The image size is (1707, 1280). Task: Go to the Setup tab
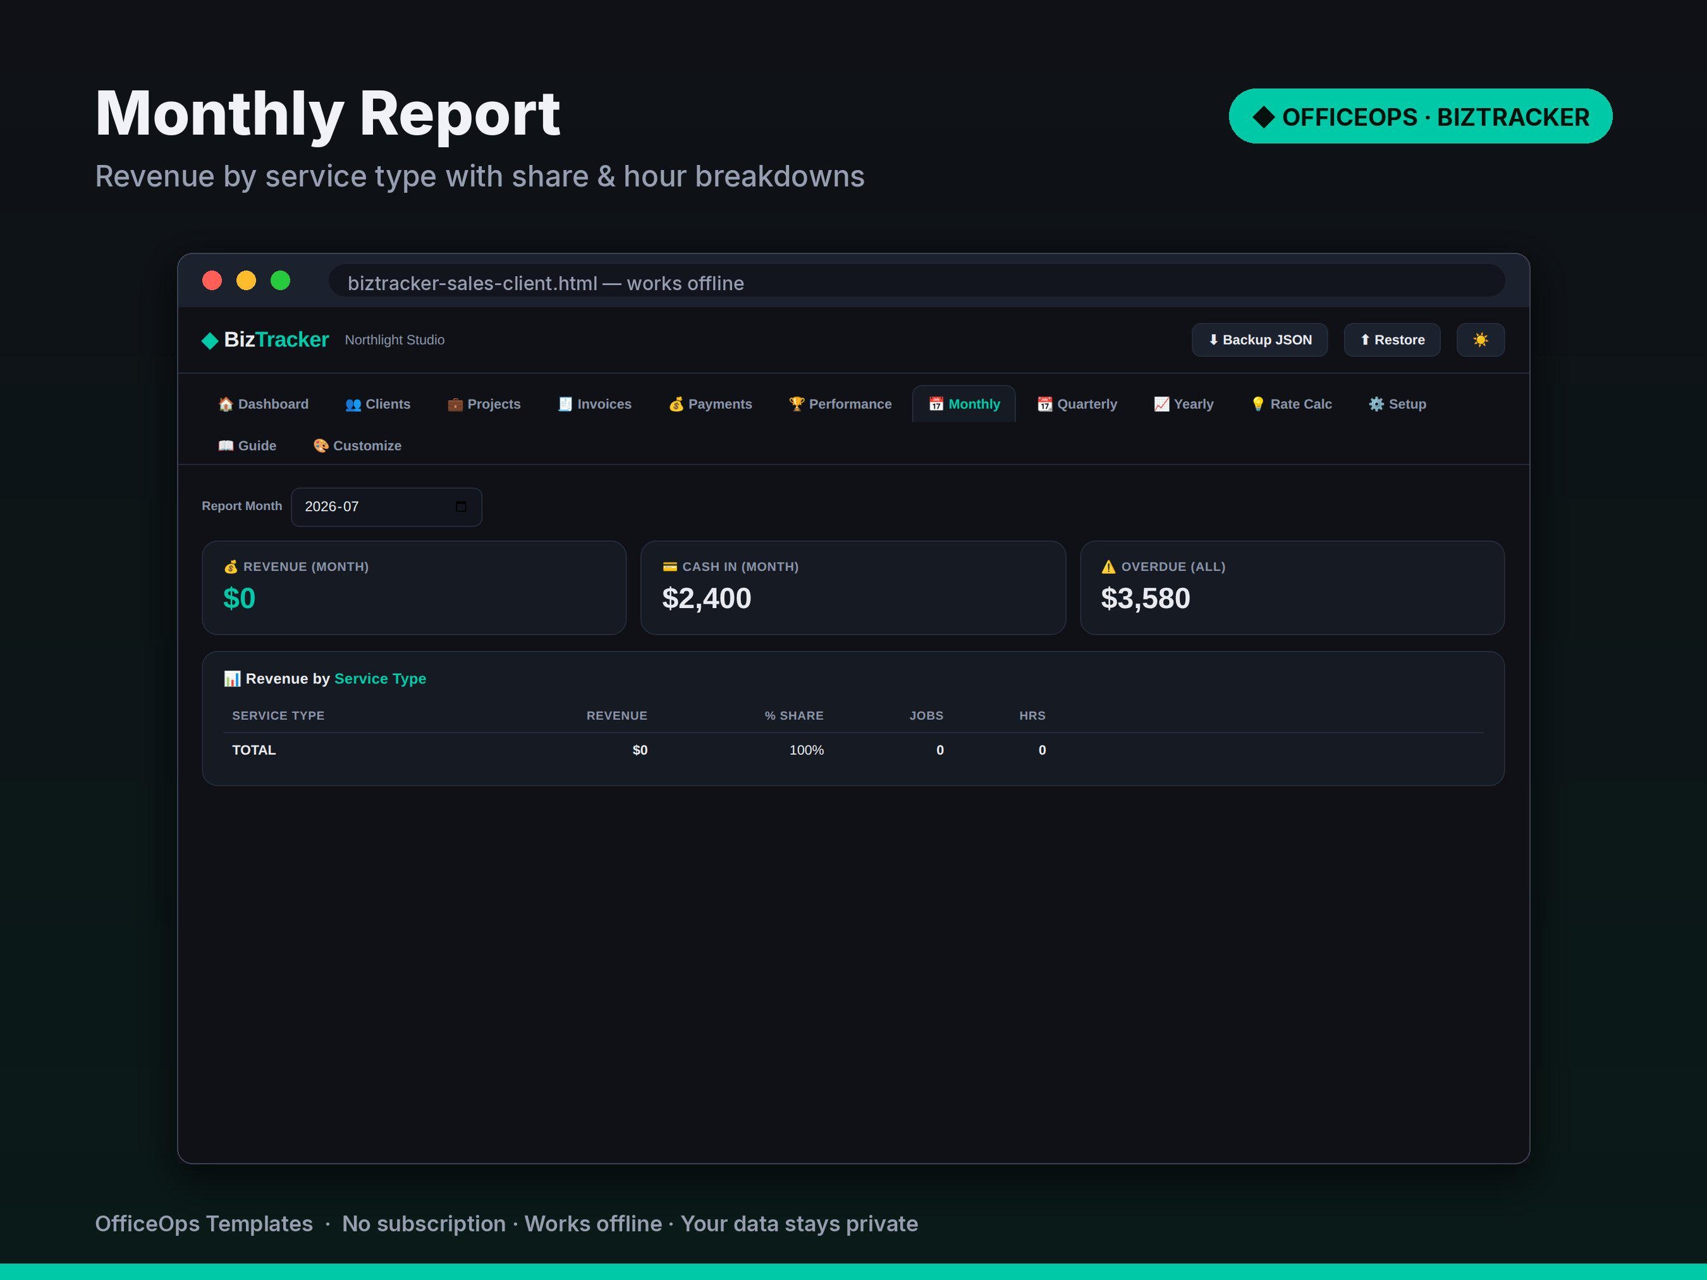[1397, 403]
